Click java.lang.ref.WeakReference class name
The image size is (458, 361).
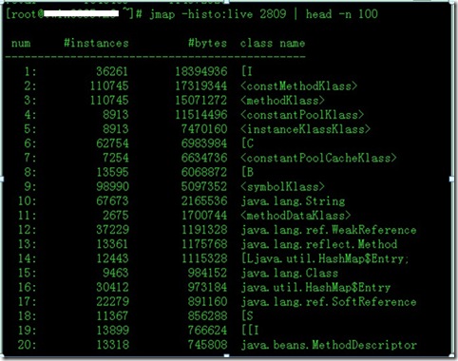tap(329, 230)
